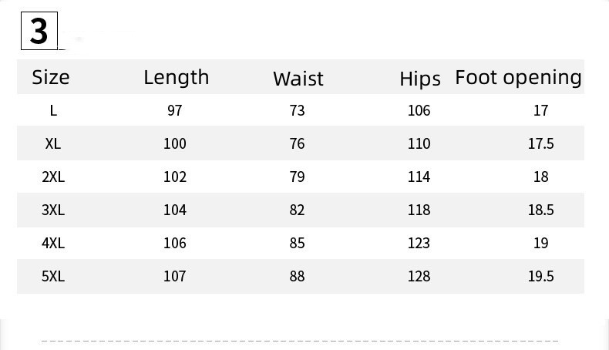Click the Size column header
This screenshot has height=350, width=609.
[51, 77]
